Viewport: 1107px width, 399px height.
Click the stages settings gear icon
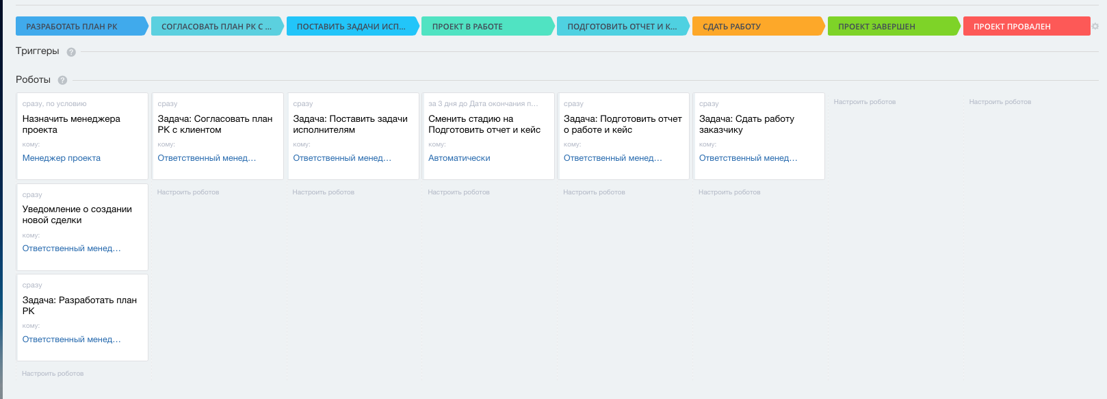click(1095, 27)
